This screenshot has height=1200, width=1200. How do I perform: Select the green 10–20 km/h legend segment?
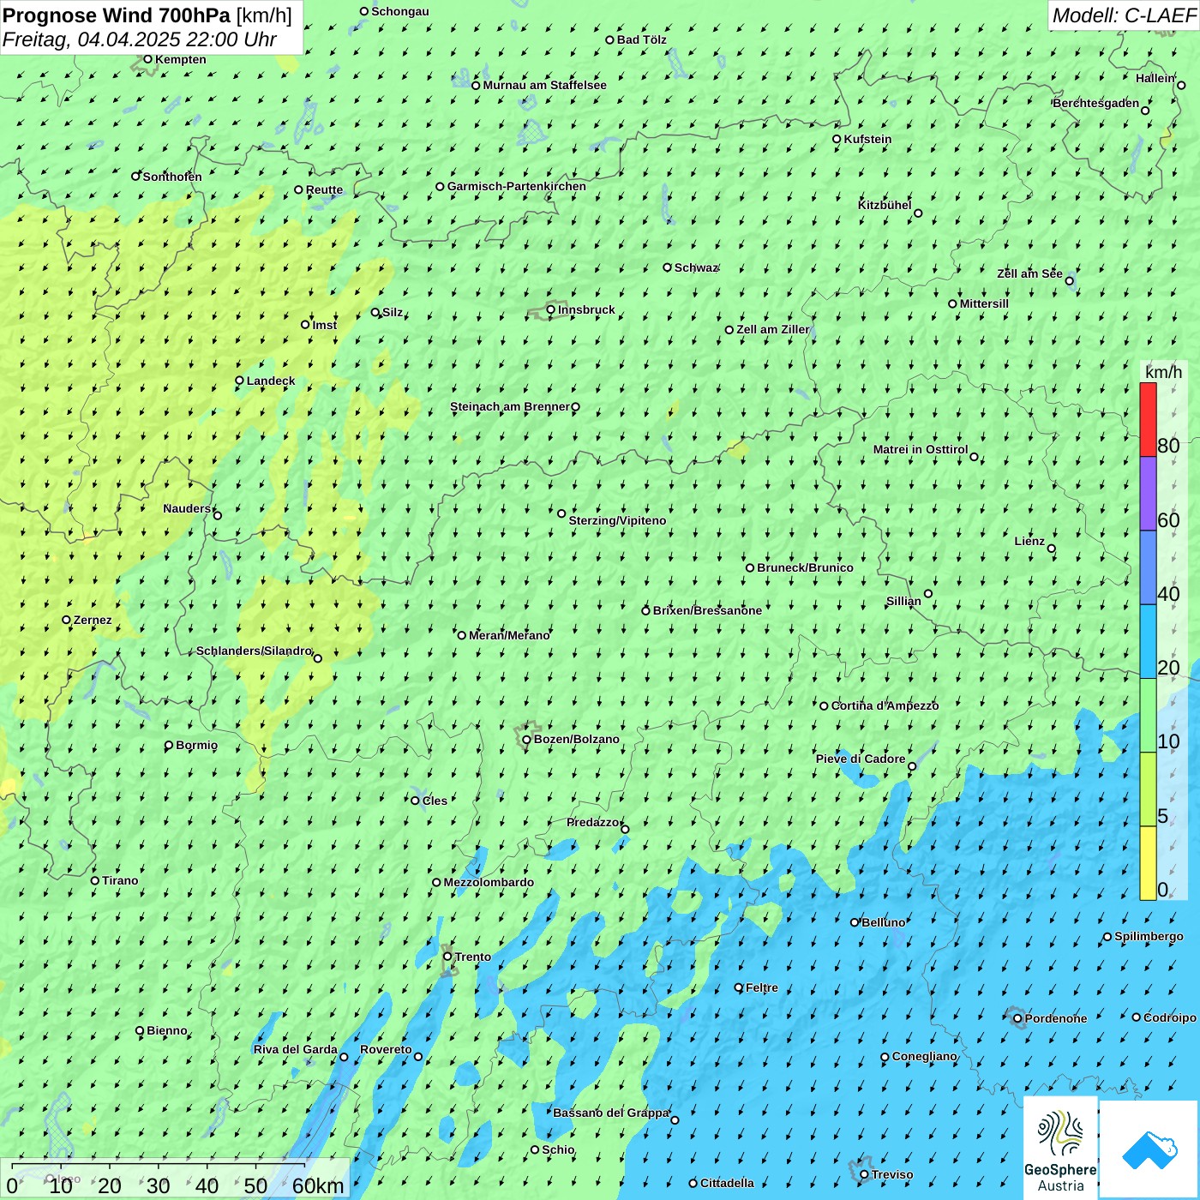point(1148,716)
